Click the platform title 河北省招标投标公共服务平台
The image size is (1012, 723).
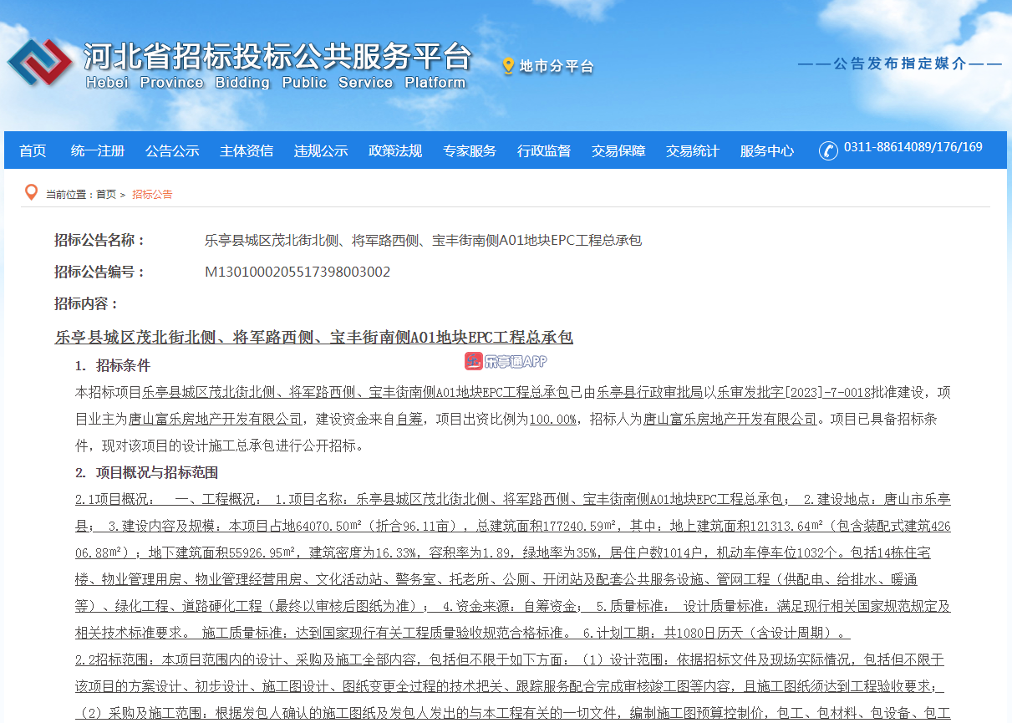[x=277, y=57]
